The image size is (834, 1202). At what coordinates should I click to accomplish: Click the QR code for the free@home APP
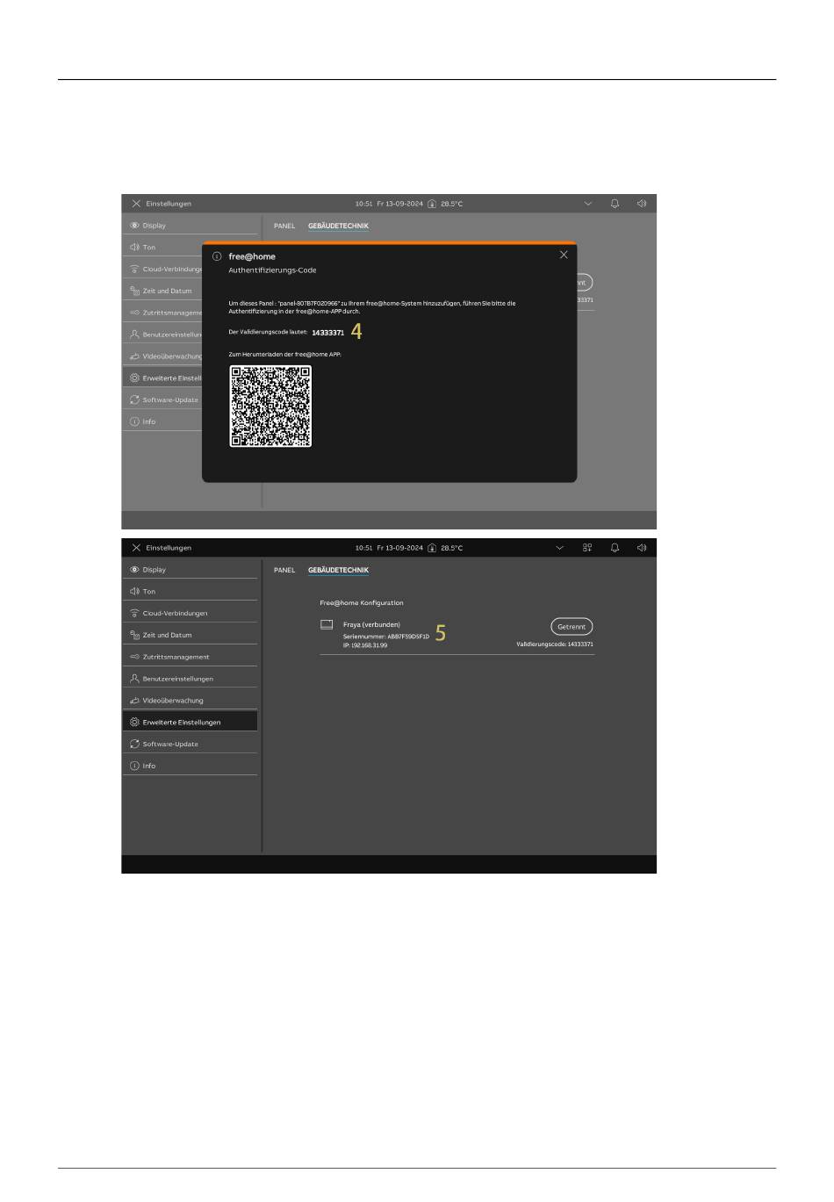coord(270,406)
